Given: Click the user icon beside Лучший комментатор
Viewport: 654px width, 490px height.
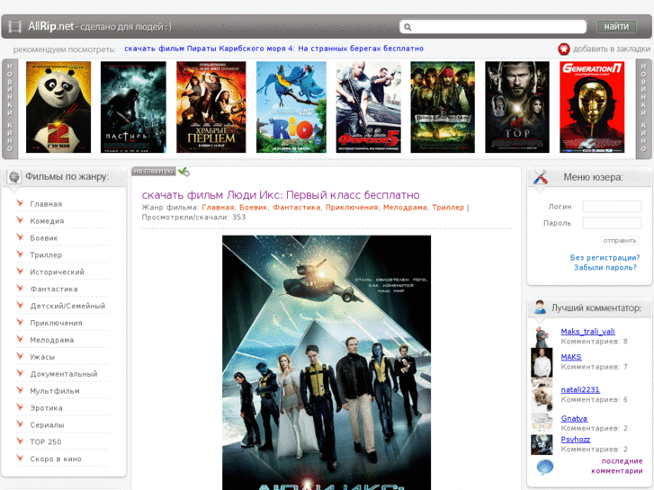Looking at the screenshot, I should coord(540,307).
